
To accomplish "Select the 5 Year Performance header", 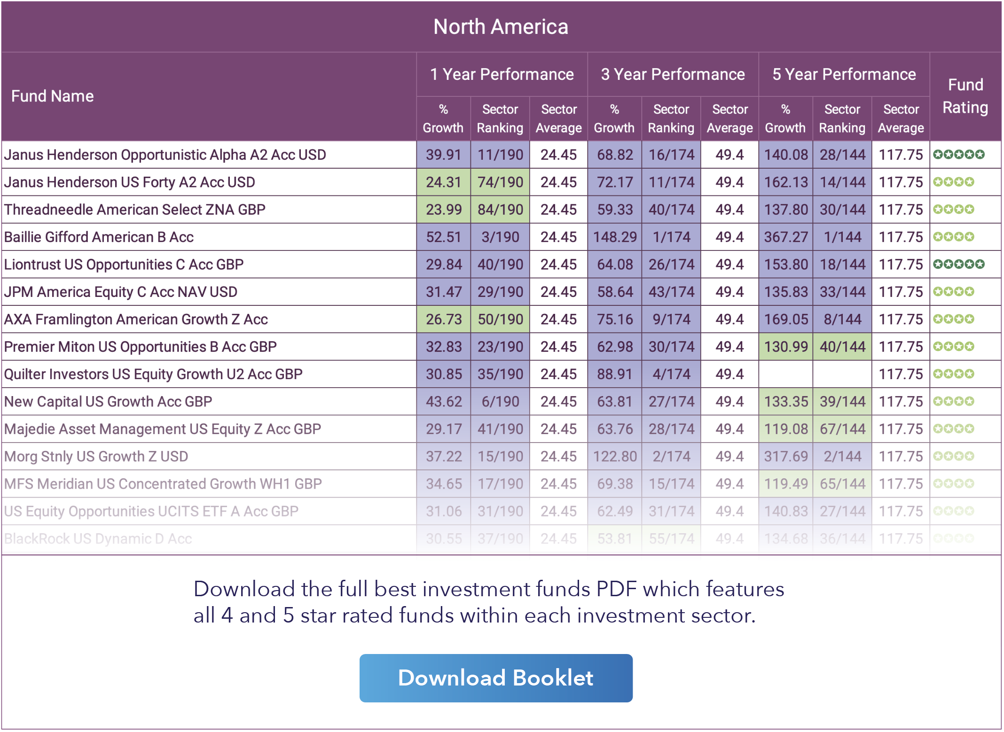I will [x=844, y=74].
